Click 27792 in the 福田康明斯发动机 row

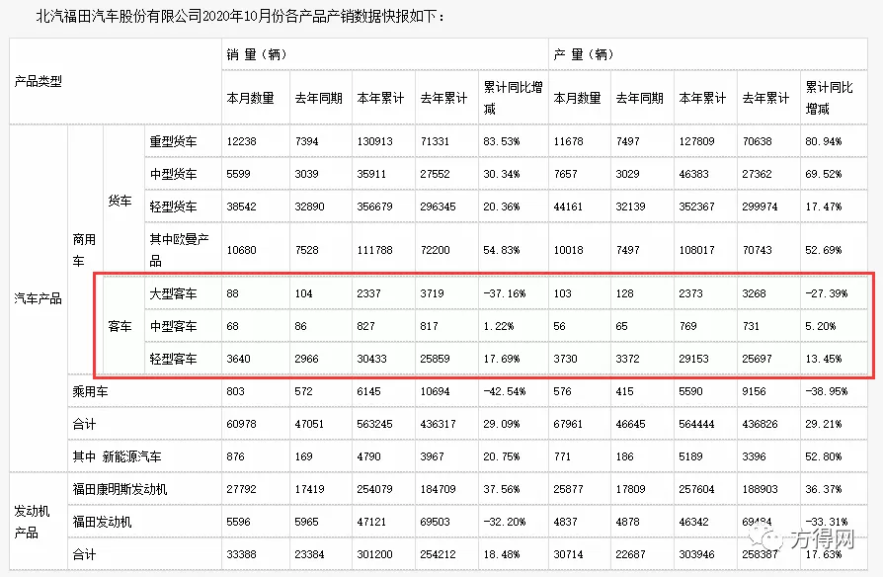click(242, 489)
